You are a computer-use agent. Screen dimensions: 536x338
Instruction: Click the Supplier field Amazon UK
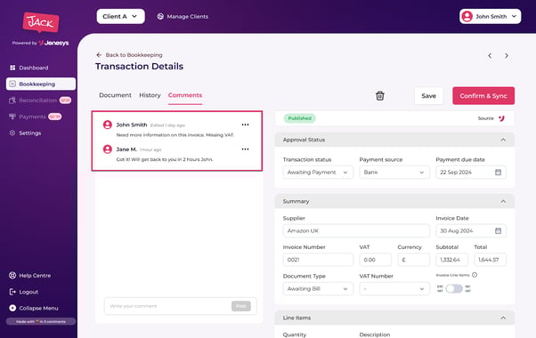click(356, 230)
